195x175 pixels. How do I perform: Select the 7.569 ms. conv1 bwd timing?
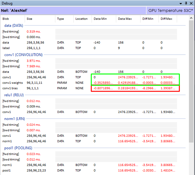coord(34,66)
